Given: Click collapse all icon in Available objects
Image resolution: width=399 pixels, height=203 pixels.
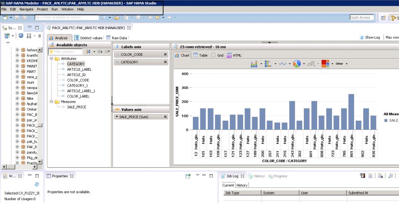Looking at the screenshot, I should [x=107, y=52].
